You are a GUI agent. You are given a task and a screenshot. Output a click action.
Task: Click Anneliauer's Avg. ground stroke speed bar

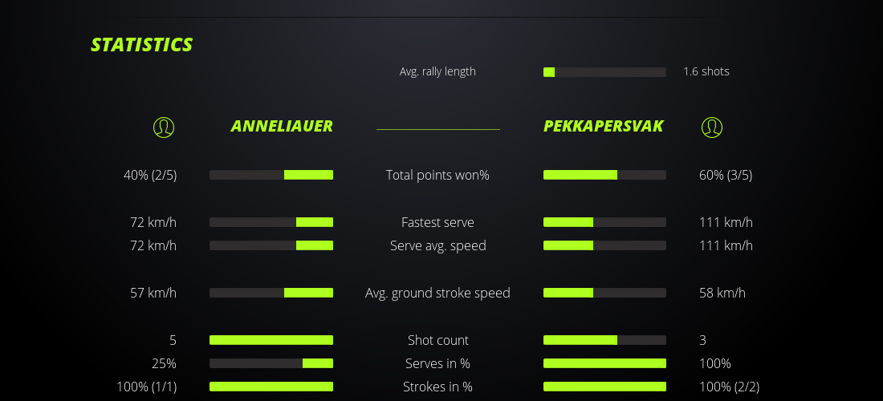pyautogui.click(x=271, y=293)
